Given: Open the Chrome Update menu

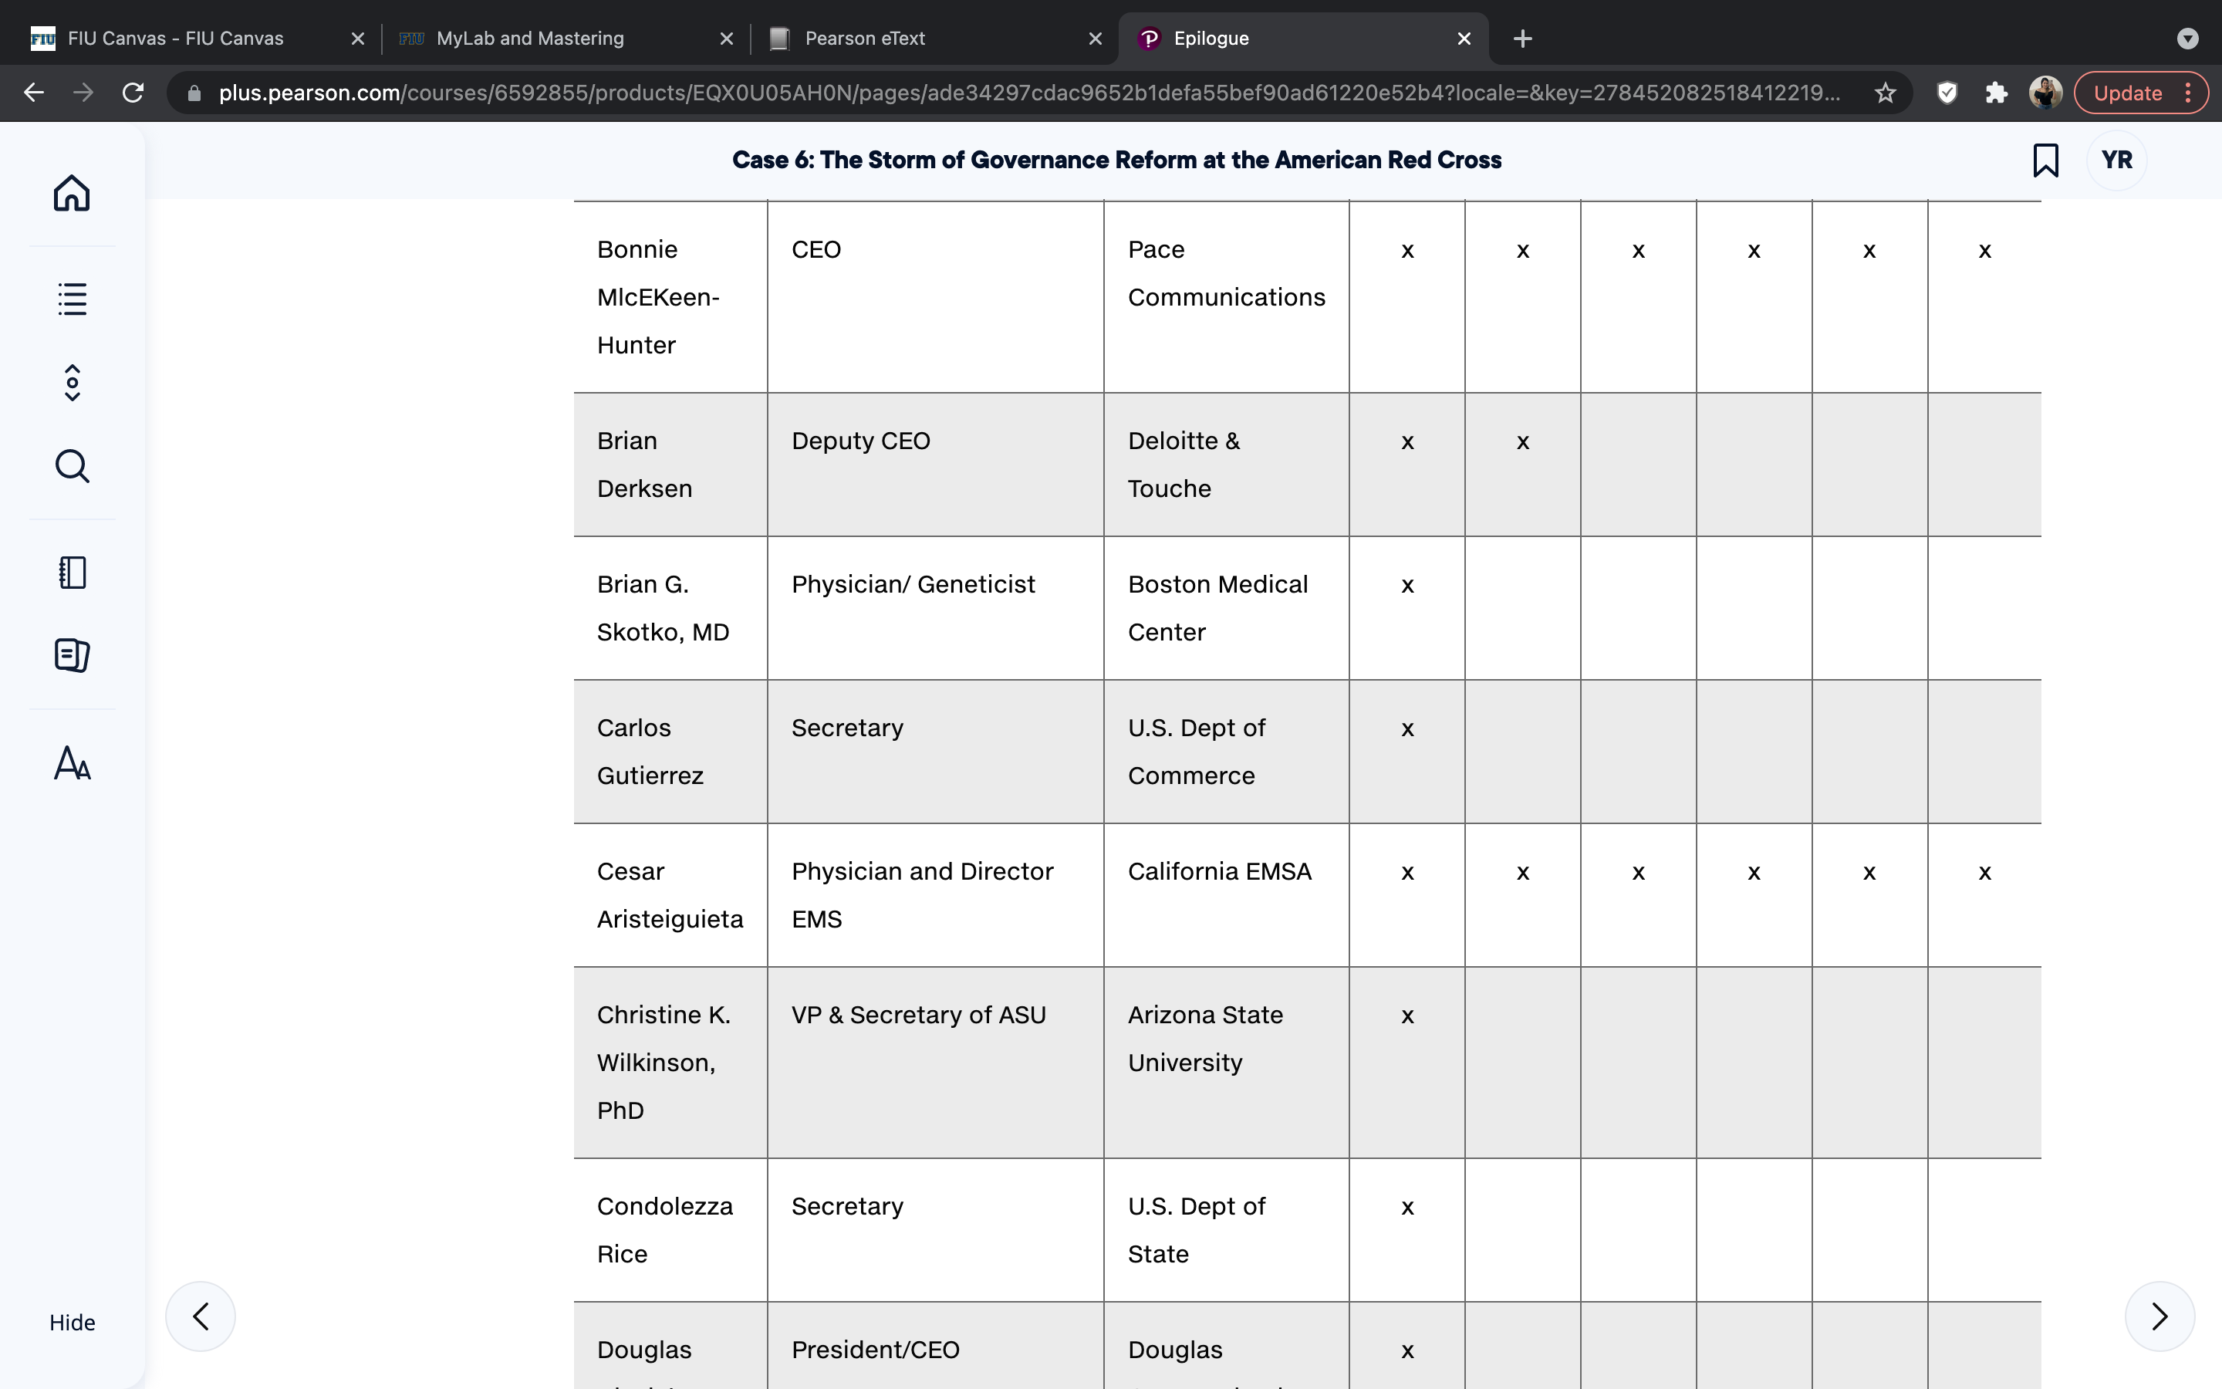Looking at the screenshot, I should point(2141,93).
